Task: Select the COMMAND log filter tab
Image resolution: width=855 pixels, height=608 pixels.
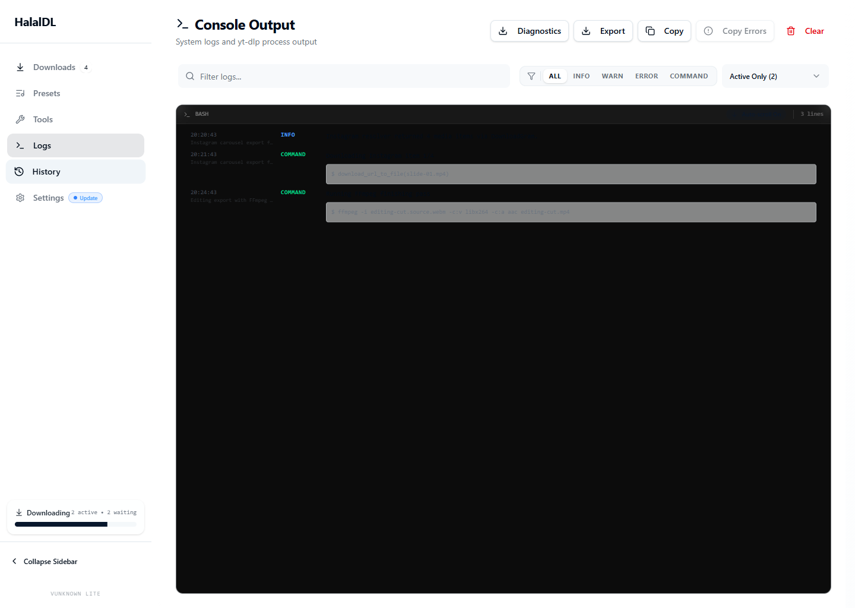Action: pos(688,76)
